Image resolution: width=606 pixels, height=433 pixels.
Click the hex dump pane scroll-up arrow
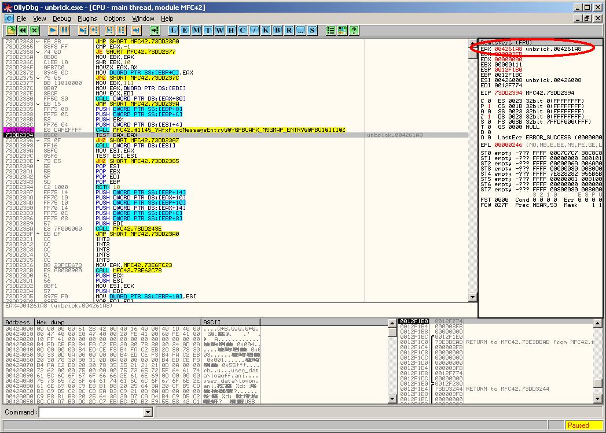tap(392, 323)
